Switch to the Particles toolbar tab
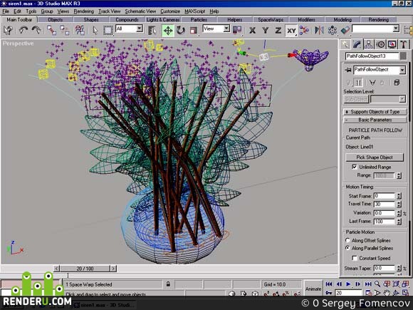 click(x=199, y=19)
